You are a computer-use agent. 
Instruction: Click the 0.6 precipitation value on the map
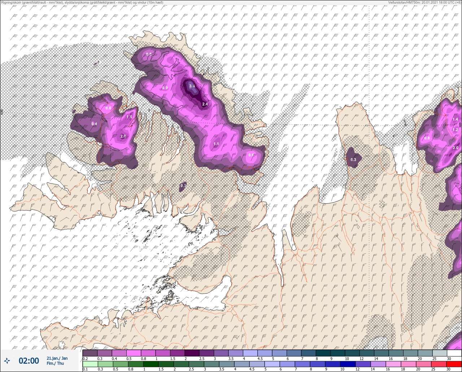click(251, 155)
